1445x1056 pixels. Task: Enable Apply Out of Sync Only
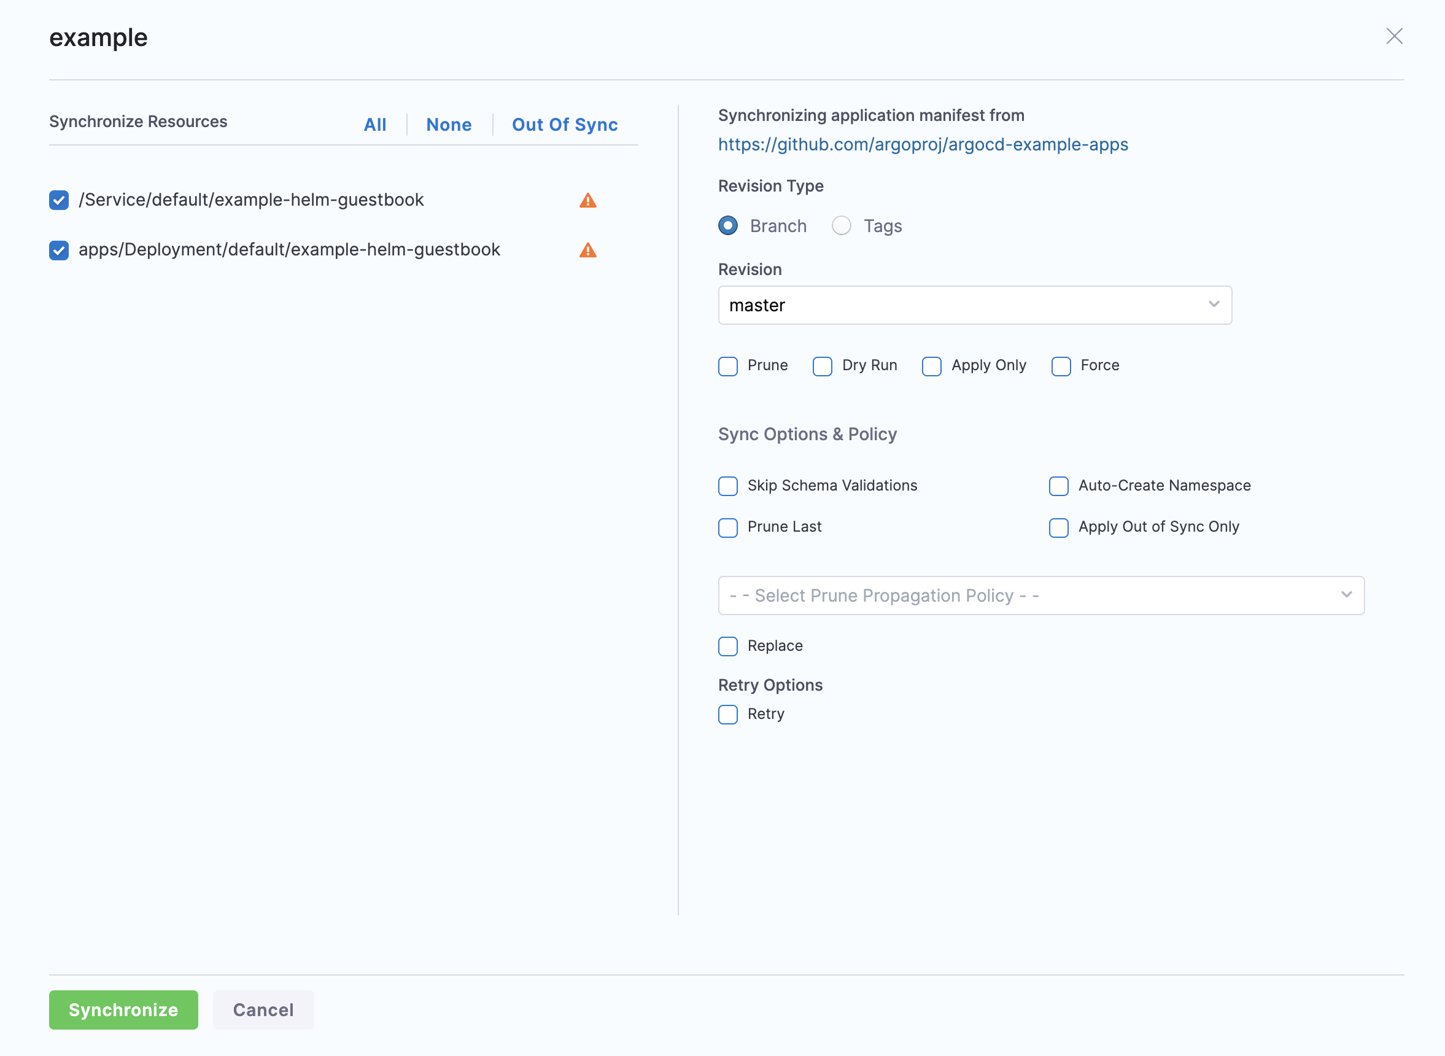tap(1058, 528)
